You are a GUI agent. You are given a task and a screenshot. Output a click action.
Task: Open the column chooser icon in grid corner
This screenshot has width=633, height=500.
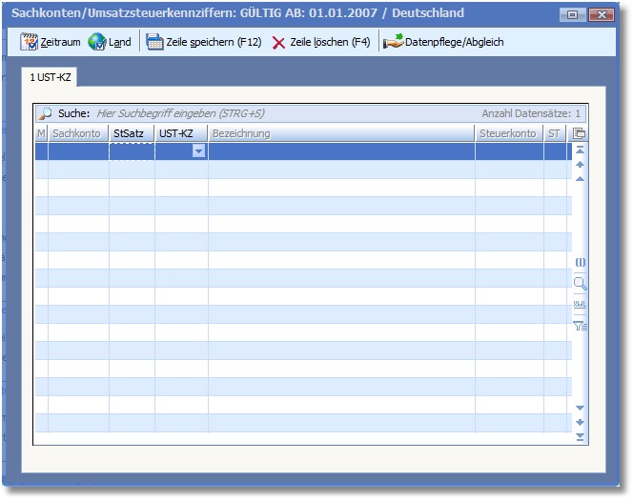click(x=580, y=133)
